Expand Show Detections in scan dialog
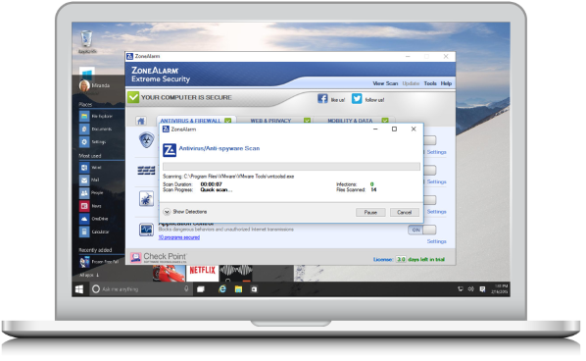586x361 pixels. click(185, 212)
